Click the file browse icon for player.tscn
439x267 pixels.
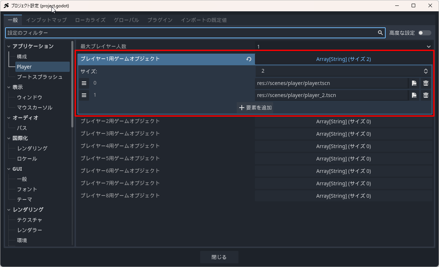[414, 83]
